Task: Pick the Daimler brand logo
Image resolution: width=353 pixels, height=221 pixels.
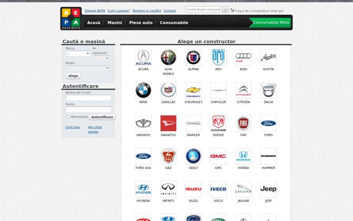Action: pyautogui.click(x=193, y=123)
